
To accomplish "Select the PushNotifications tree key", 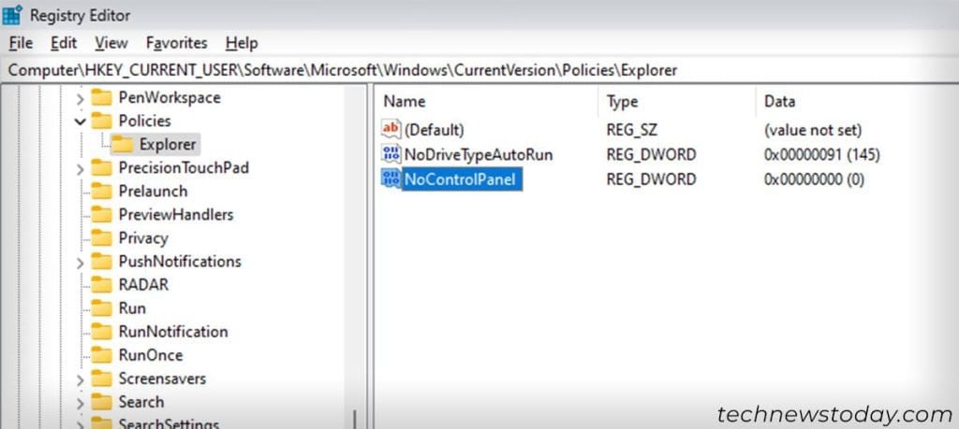I will click(180, 262).
